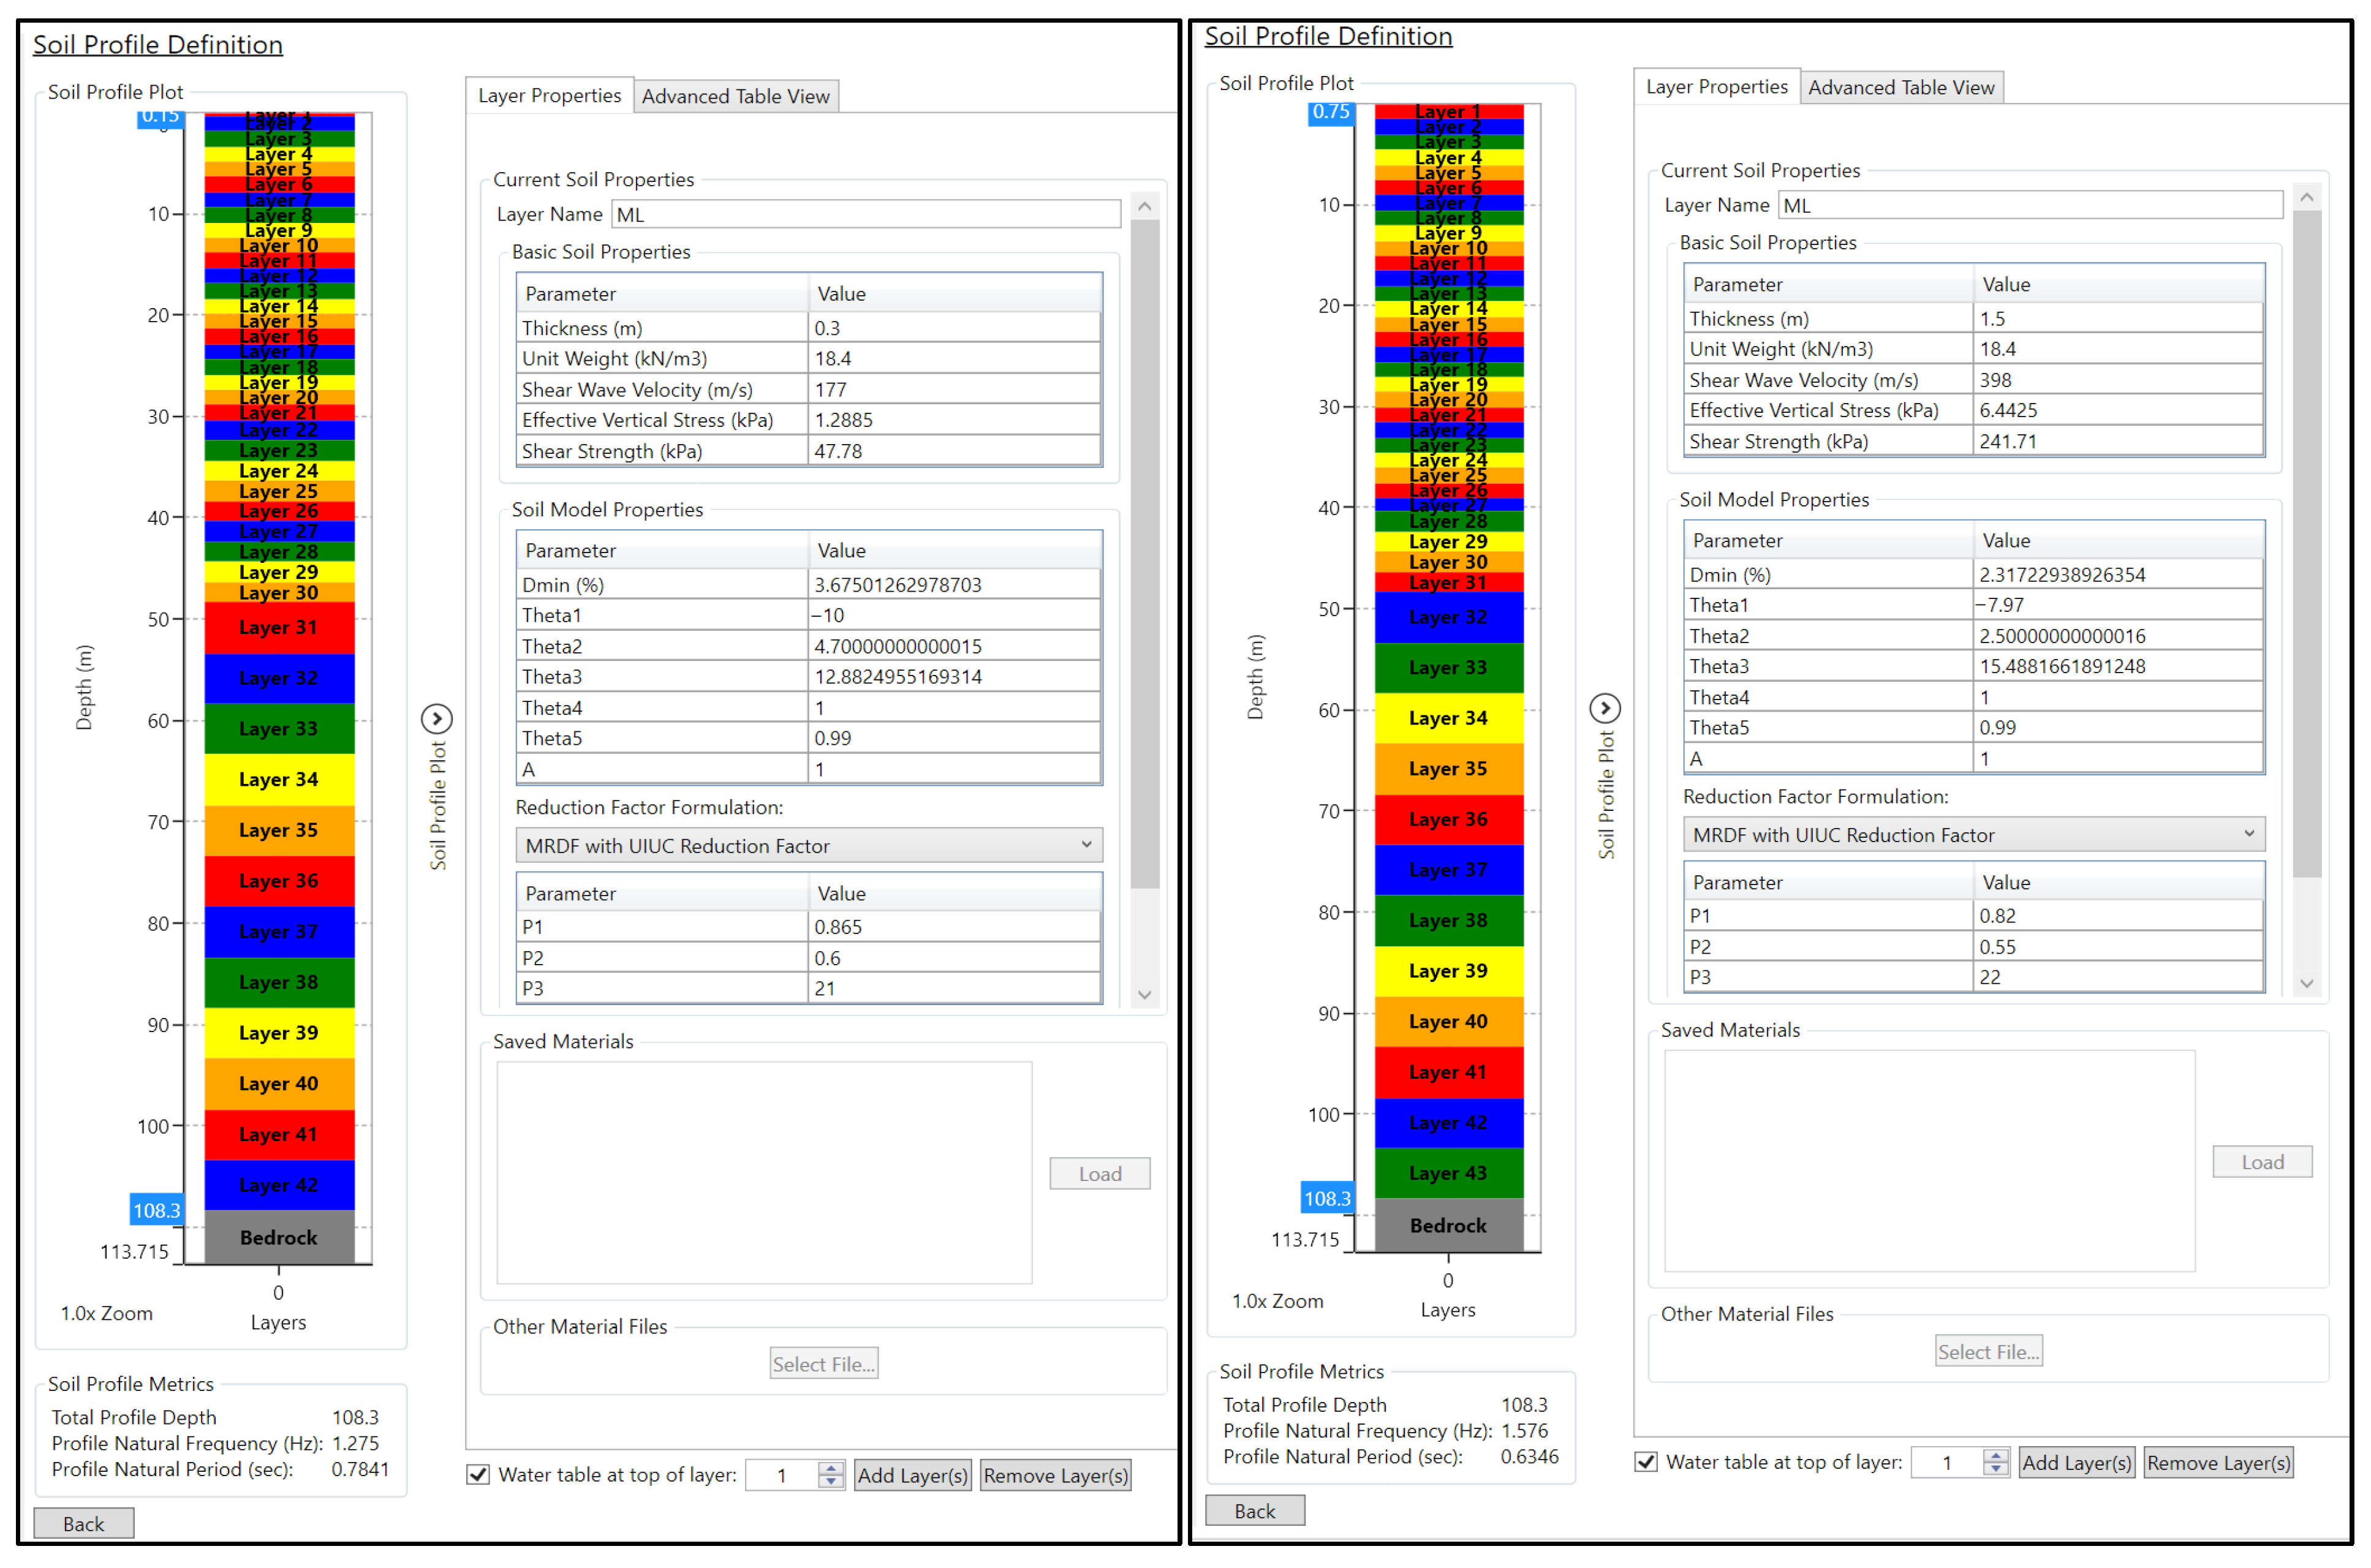Click down arrow of right water table spinner
Image resolution: width=2371 pixels, height=1568 pixels.
(x=1996, y=1469)
